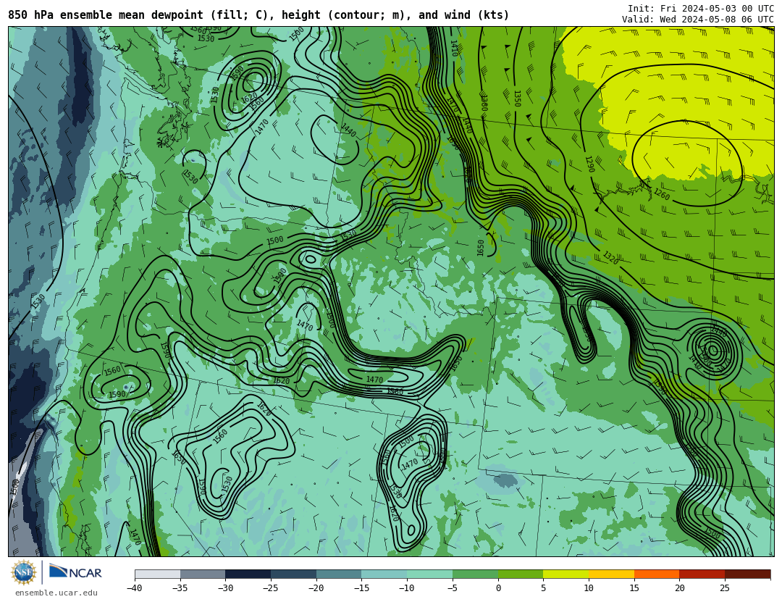Click the -10 colorbar tick label
Screen dimensions: 782x602
(406, 588)
